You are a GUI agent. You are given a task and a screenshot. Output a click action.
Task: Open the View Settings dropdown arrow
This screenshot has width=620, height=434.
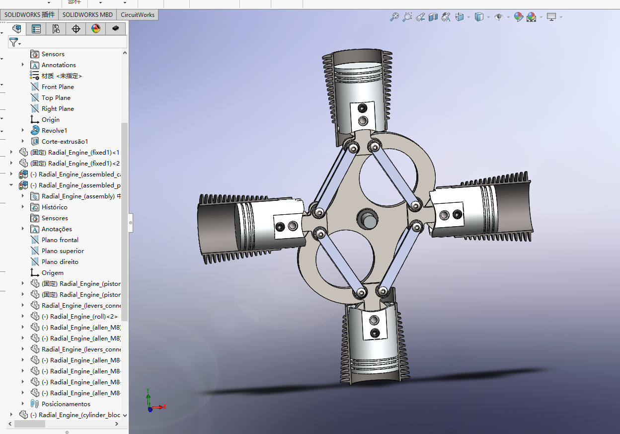[x=561, y=17]
